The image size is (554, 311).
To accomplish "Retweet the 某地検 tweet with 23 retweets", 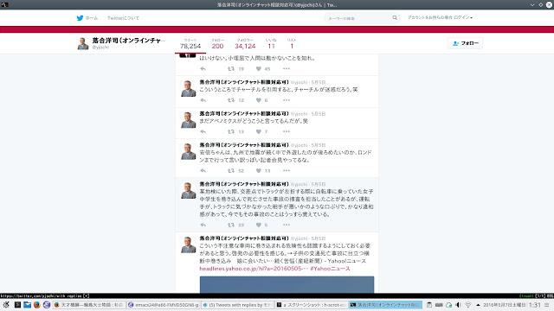I will point(231,225).
